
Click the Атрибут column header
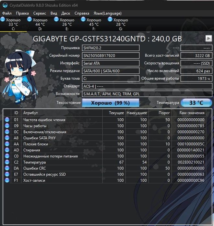click(x=62, y=113)
